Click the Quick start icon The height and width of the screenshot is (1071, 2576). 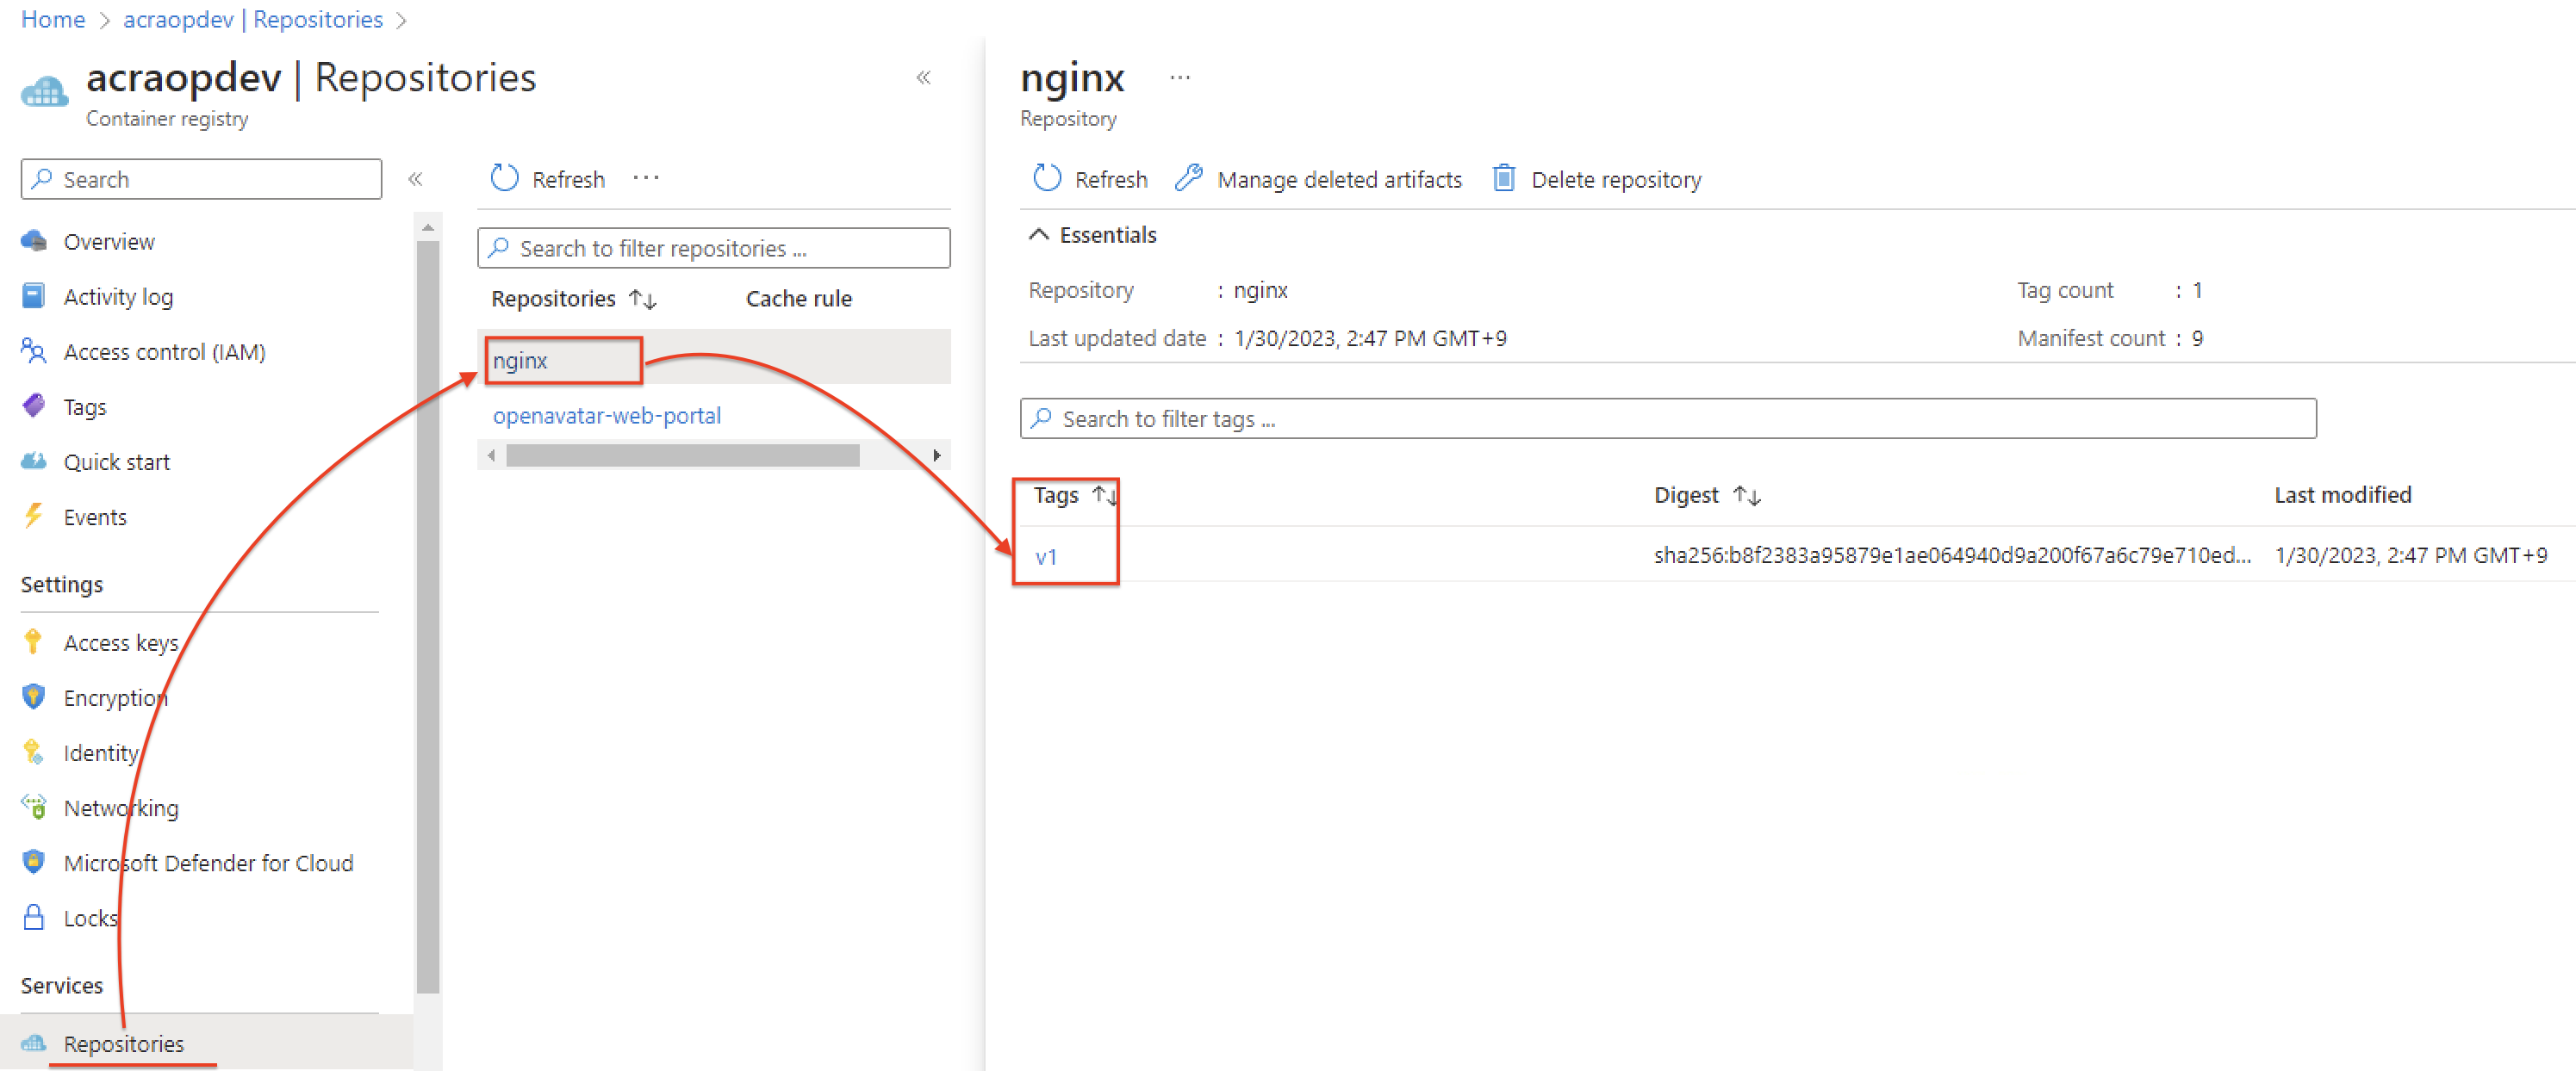pyautogui.click(x=34, y=461)
